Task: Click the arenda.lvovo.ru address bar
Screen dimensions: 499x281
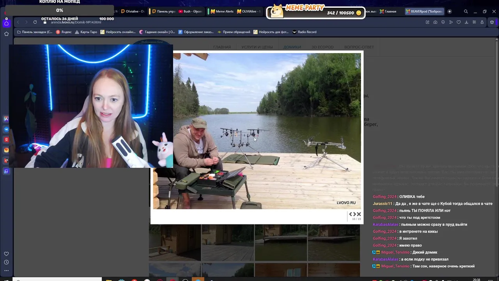Action: point(76,22)
